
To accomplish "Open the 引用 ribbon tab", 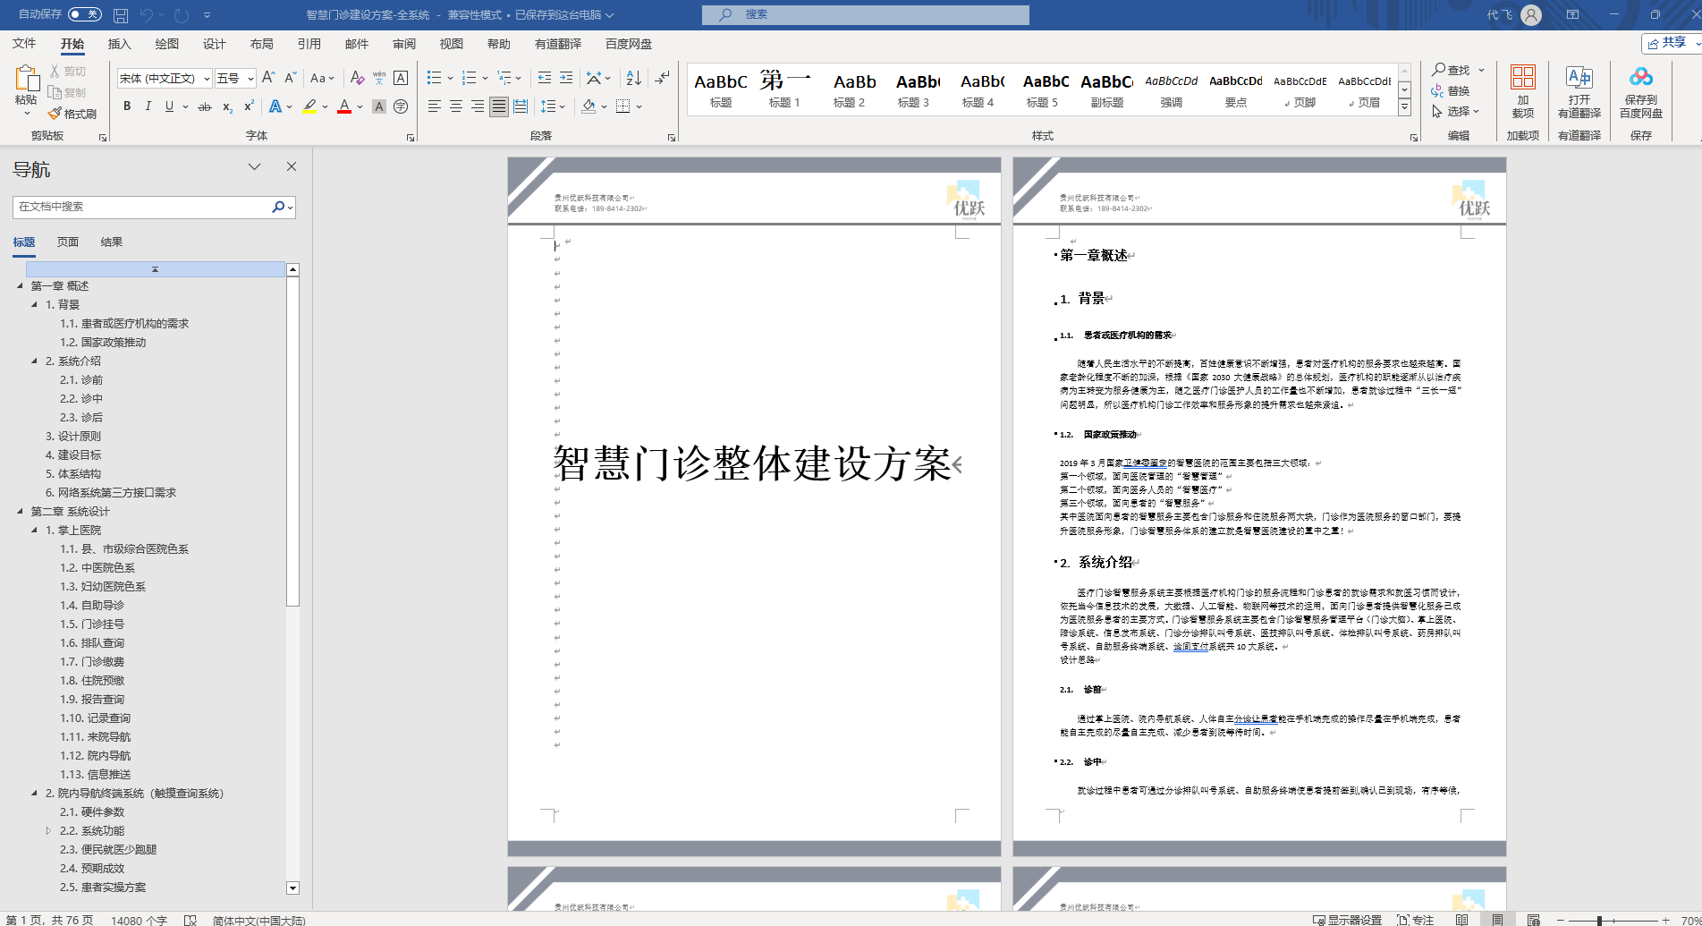I will tap(309, 44).
